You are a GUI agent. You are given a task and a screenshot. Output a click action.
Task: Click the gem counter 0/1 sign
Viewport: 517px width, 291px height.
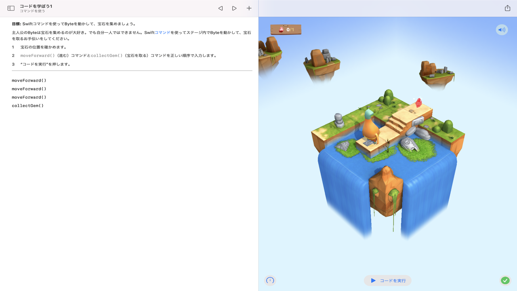[x=286, y=30]
